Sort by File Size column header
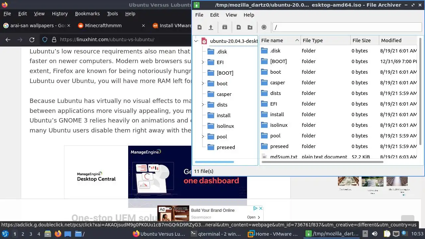This screenshot has width=425, height=239. pos(365,40)
